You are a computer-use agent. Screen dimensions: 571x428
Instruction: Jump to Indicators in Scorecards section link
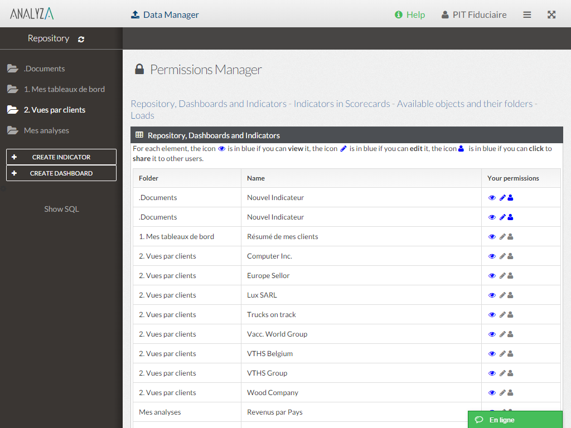coord(342,104)
